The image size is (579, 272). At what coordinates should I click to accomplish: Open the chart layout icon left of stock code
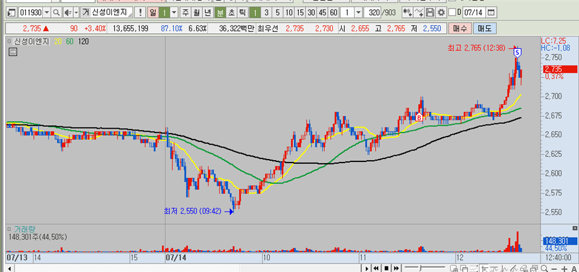pyautogui.click(x=11, y=13)
